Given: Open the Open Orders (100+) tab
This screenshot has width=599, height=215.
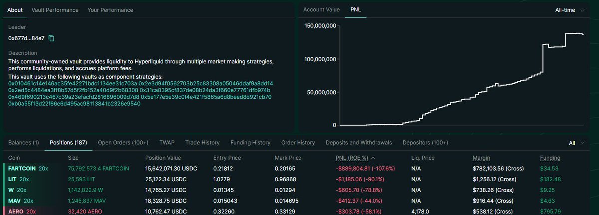Looking at the screenshot, I should click(123, 143).
